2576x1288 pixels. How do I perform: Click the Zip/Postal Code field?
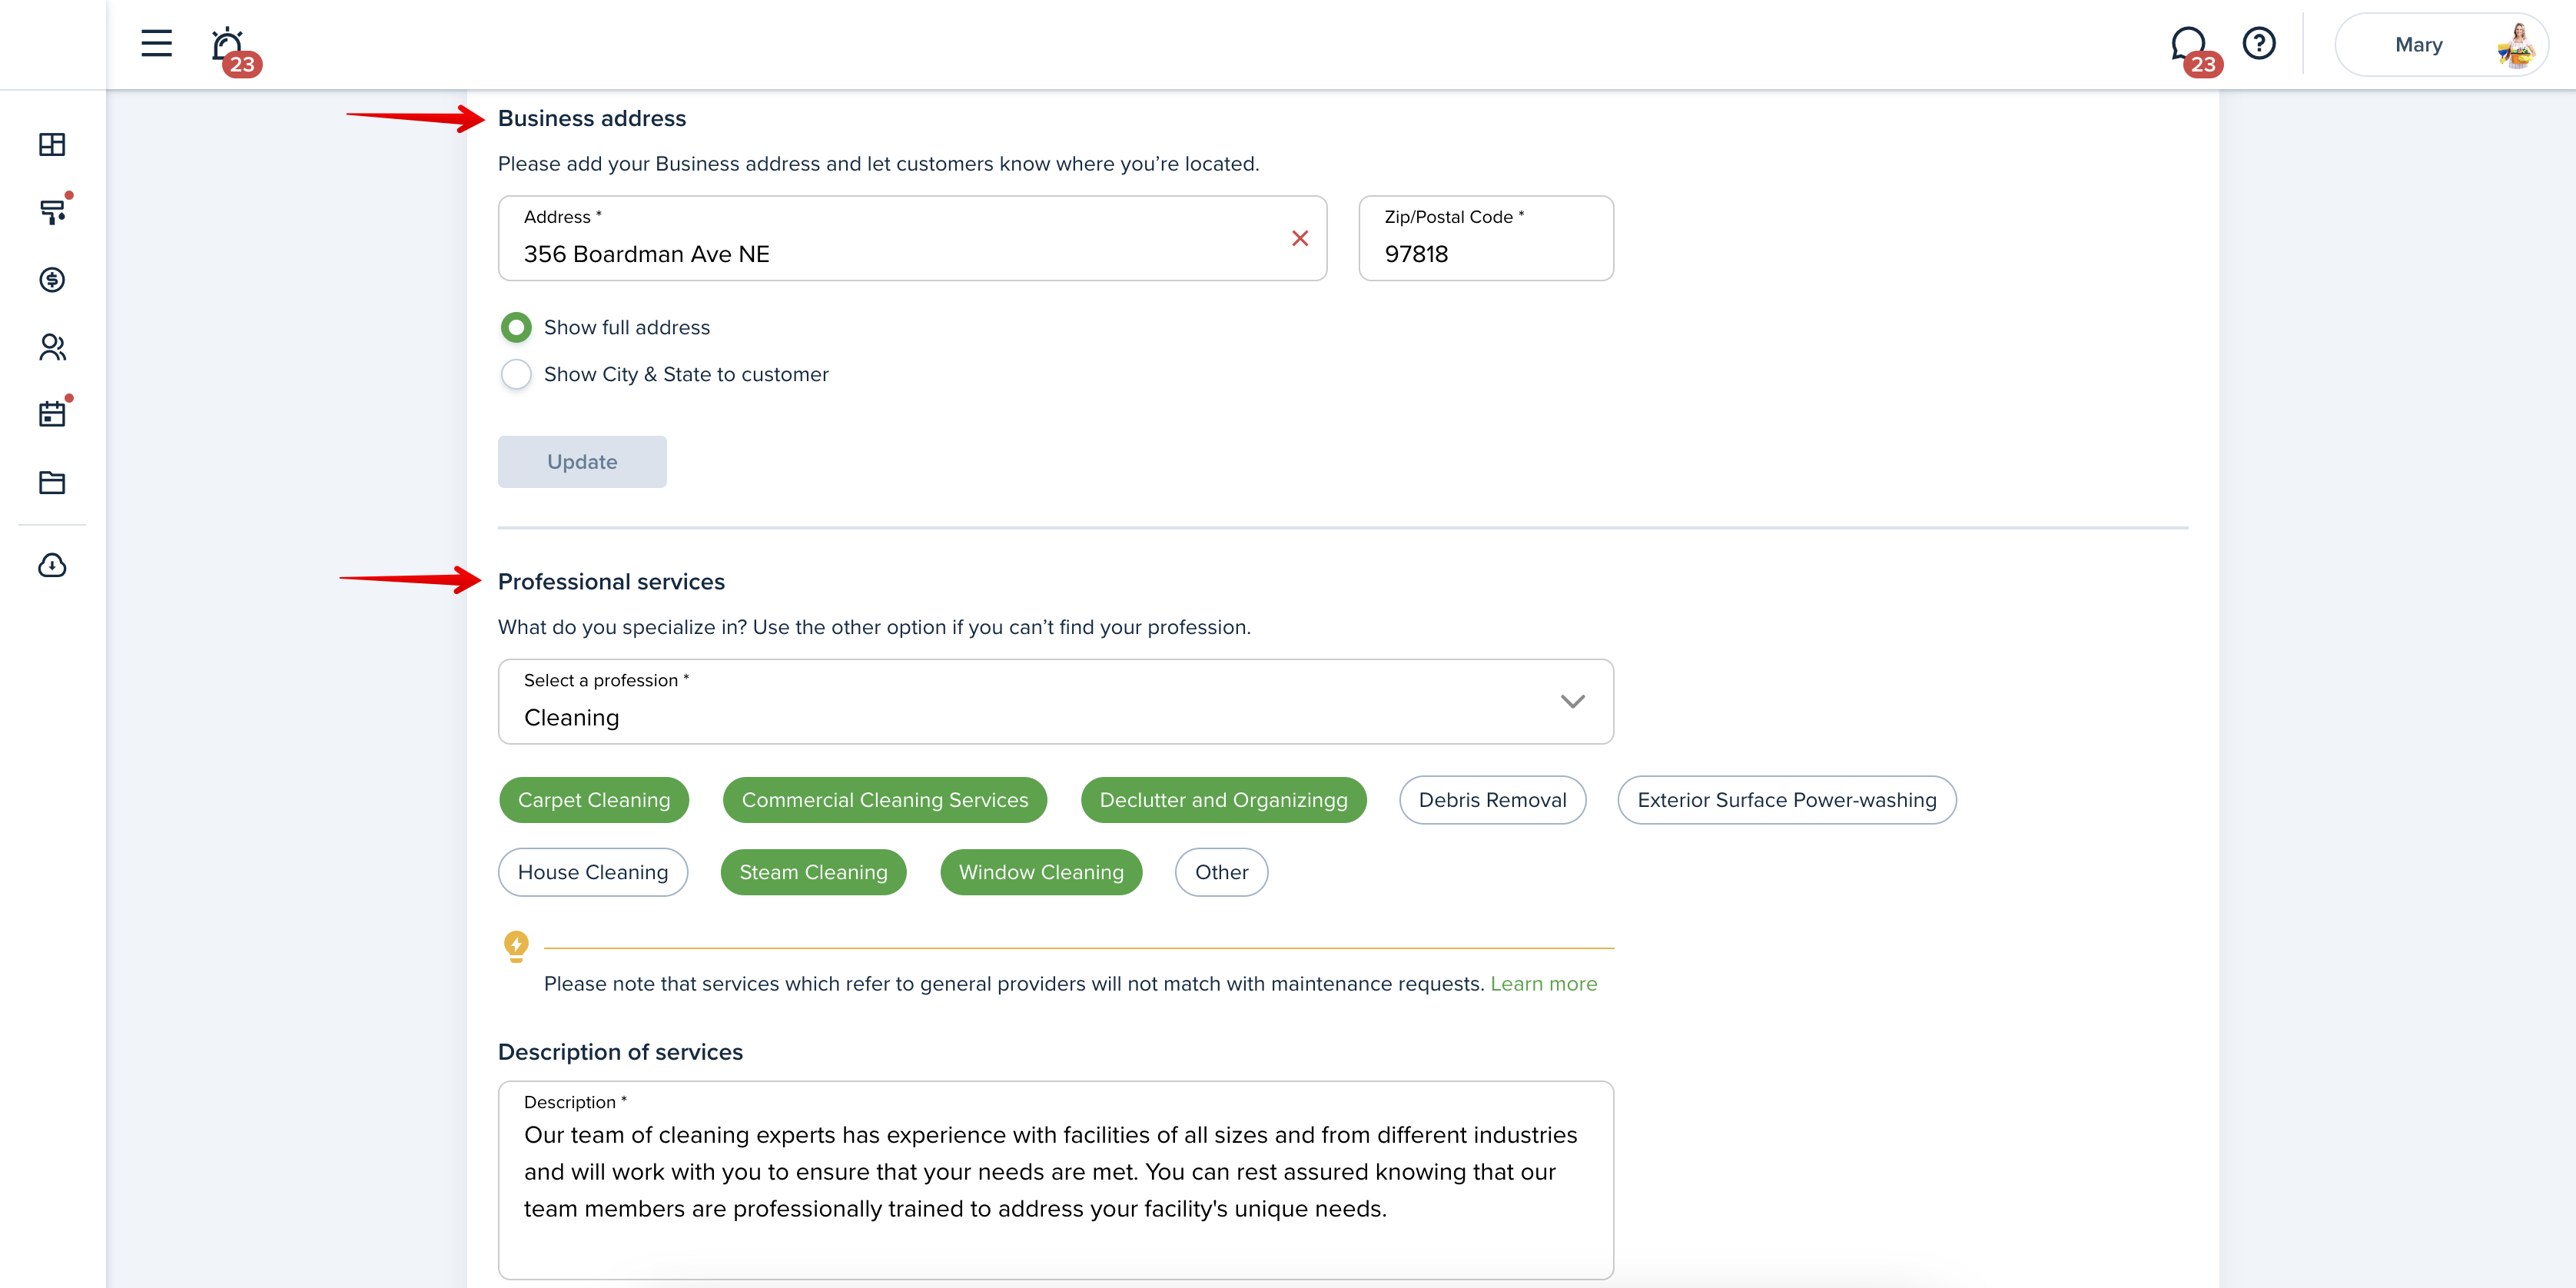click(x=1486, y=238)
